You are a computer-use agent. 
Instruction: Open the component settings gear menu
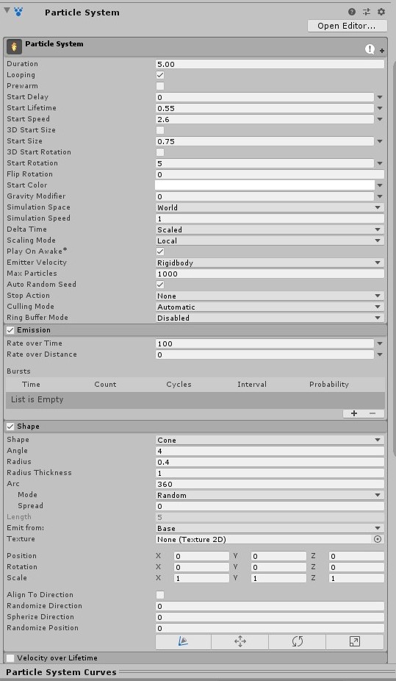coord(381,12)
